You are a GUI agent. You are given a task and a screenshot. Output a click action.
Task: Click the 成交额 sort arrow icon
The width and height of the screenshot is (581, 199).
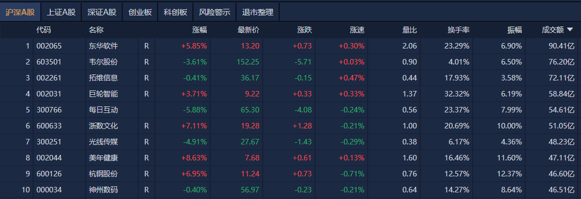click(569, 30)
